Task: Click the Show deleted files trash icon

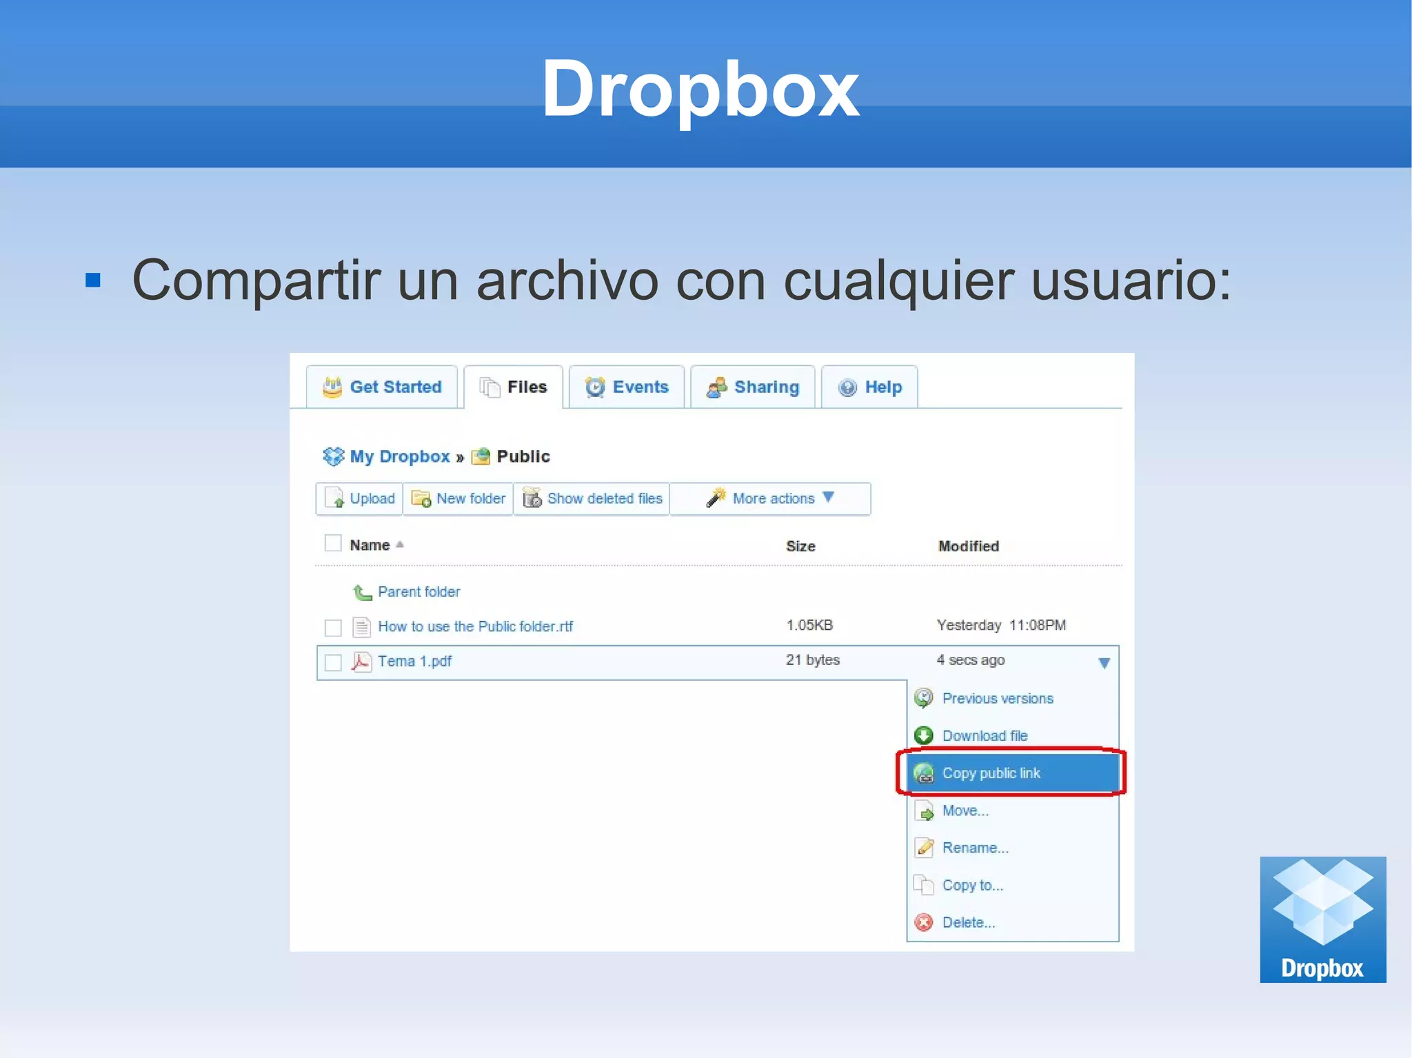Action: [x=532, y=498]
